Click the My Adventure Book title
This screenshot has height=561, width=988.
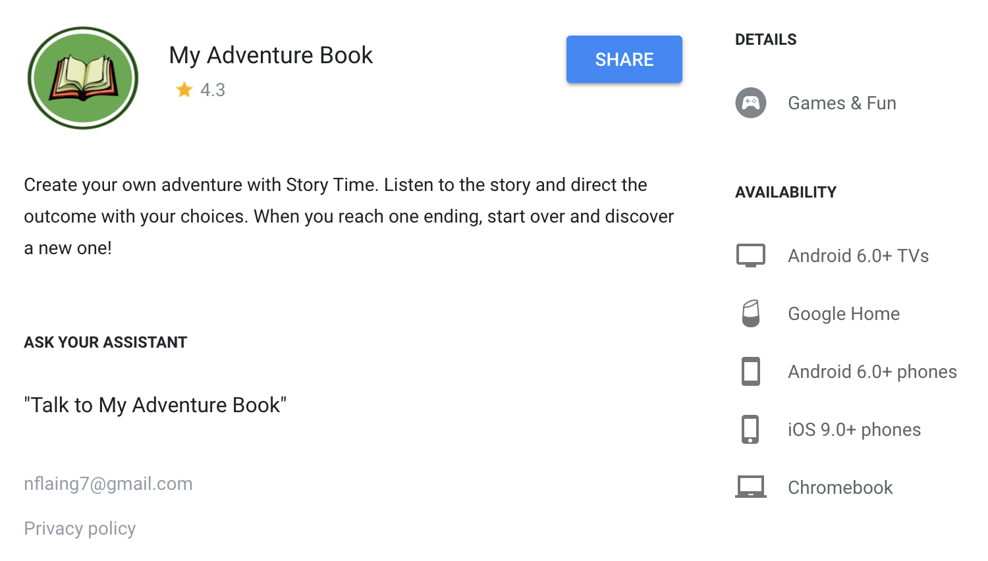coord(271,55)
